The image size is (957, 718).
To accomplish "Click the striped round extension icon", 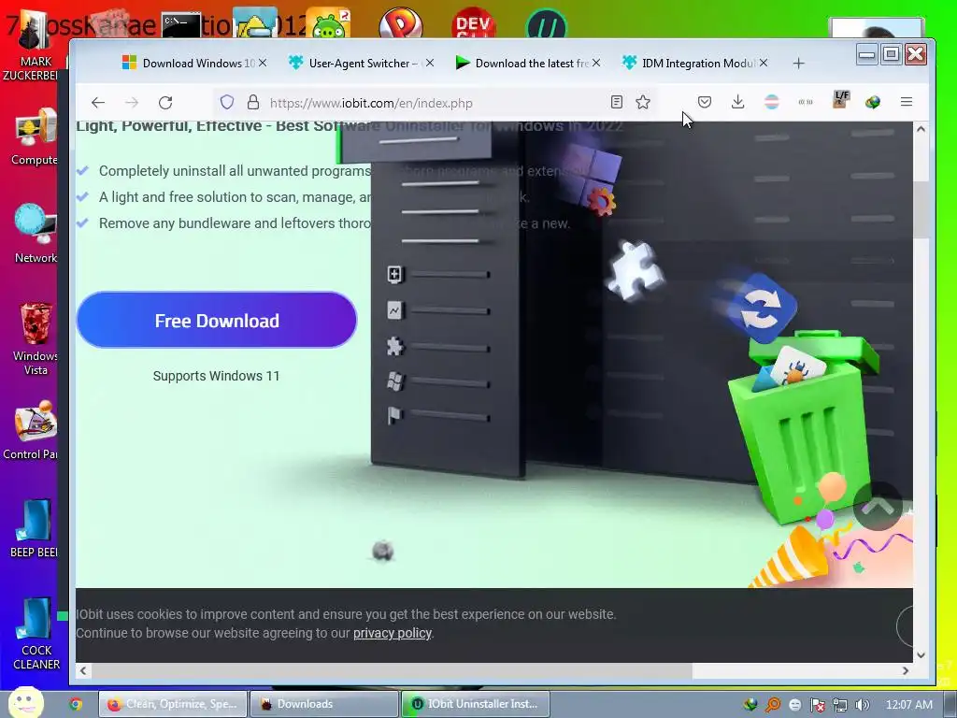I will 771,102.
